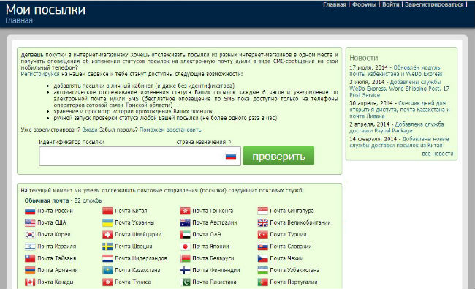Click the Australia flag icon
Viewport: 475px width, 289px height.
coord(185,223)
